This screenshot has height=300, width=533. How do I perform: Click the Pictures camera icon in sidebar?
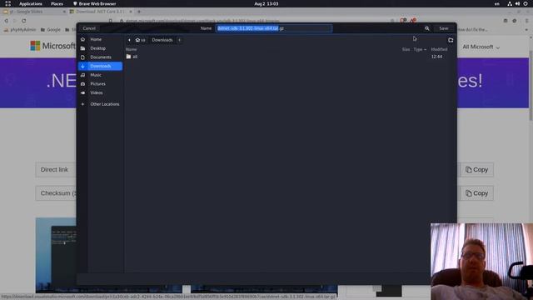tap(82, 83)
